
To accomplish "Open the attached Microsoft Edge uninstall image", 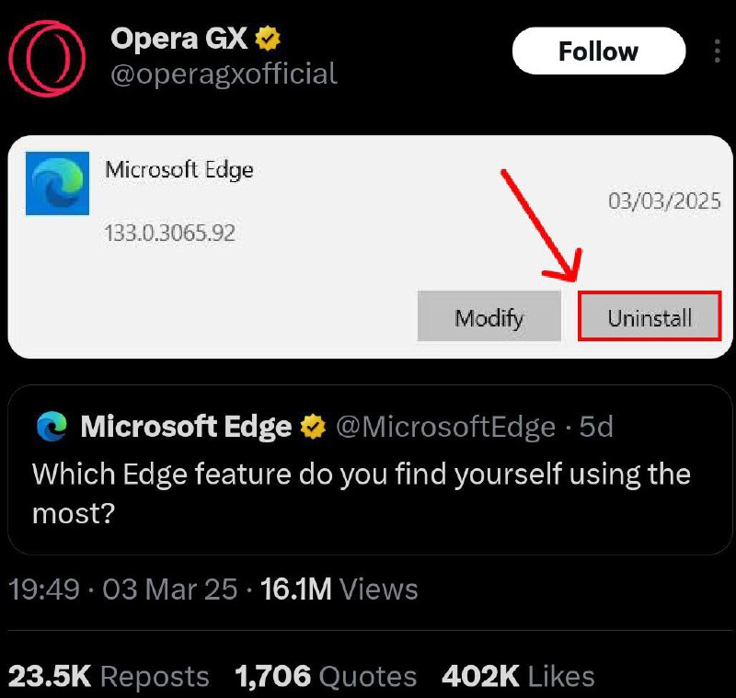I will click(370, 246).
